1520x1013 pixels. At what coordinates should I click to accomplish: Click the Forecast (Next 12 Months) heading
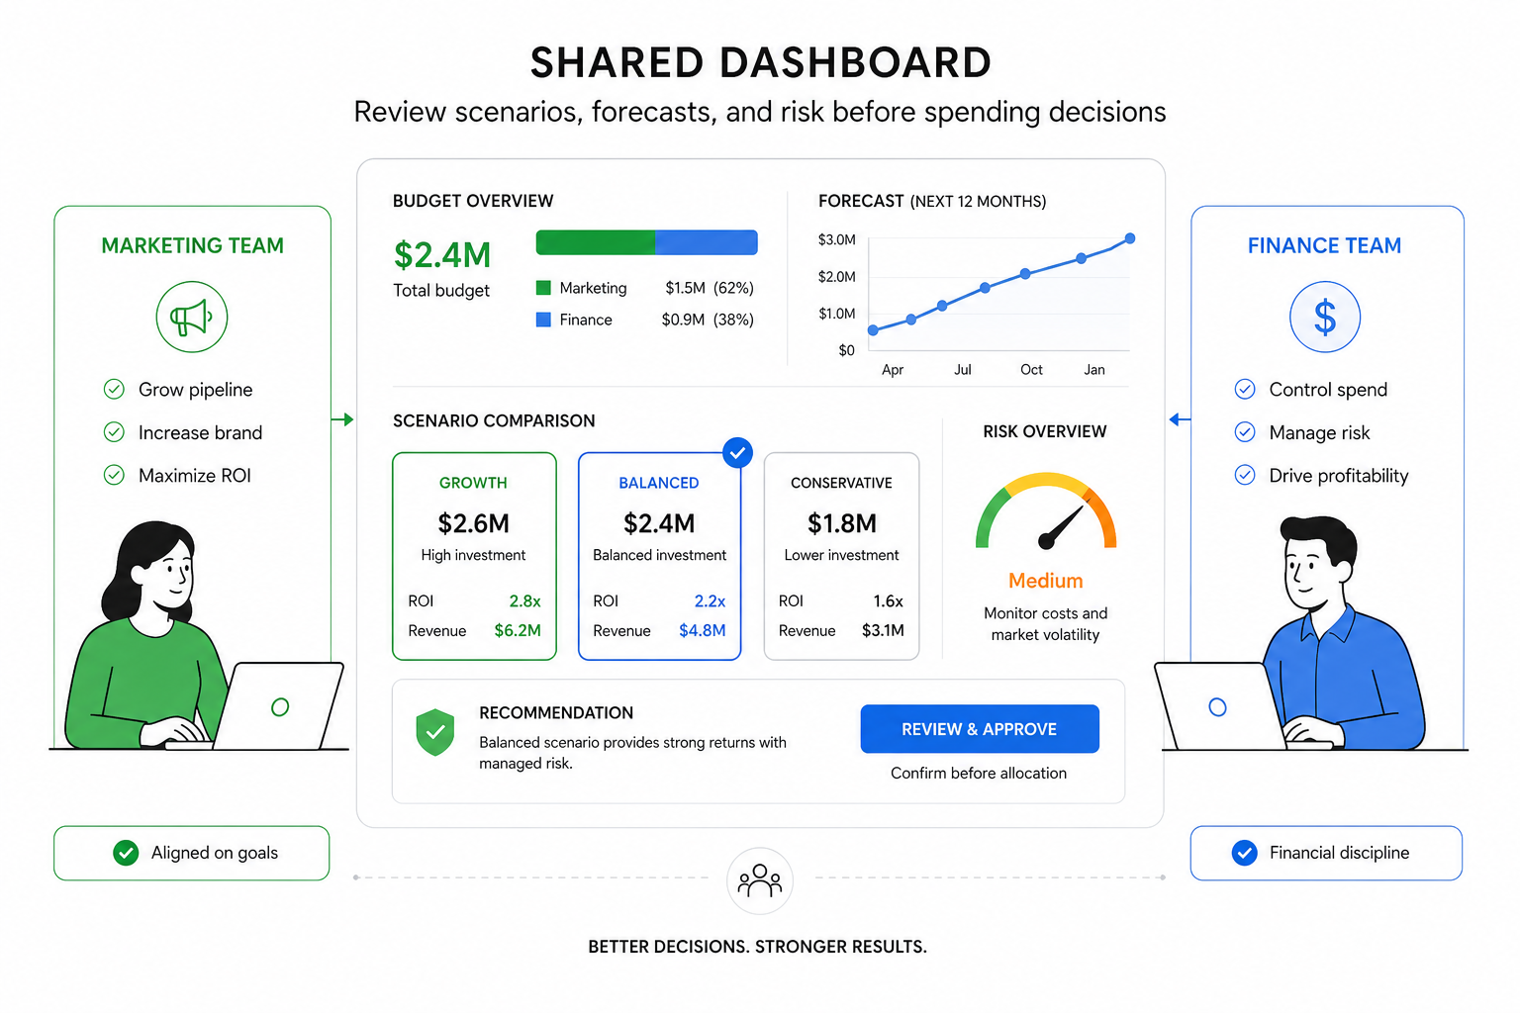pos(932,201)
